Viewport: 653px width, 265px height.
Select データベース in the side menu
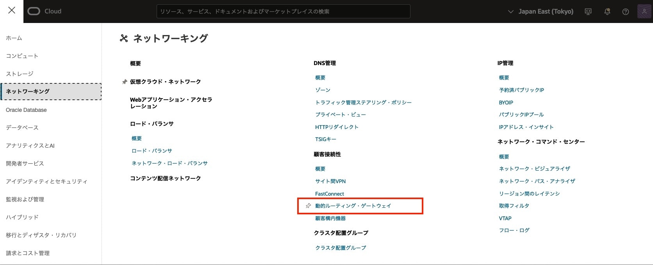(x=22, y=128)
